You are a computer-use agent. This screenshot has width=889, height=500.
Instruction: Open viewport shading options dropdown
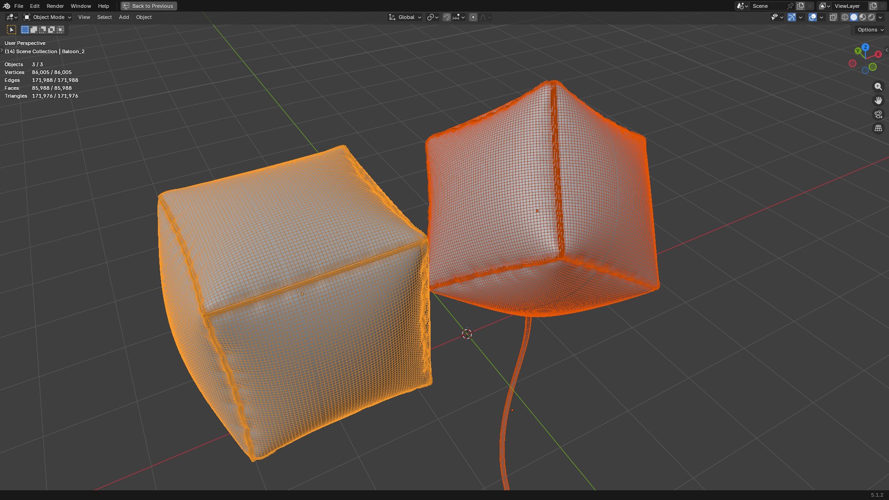point(880,17)
